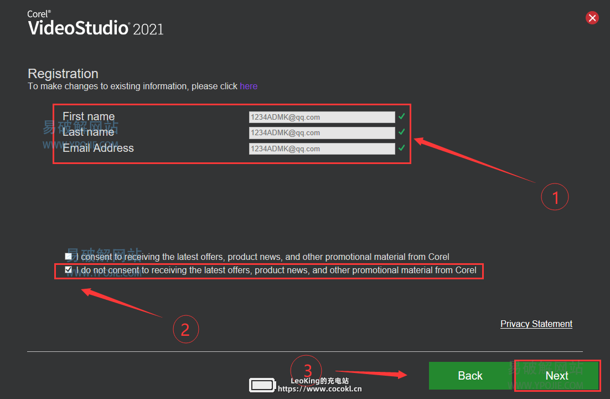Screen dimensions: 610x399
Task: Go back with the Back button
Action: [x=471, y=376]
